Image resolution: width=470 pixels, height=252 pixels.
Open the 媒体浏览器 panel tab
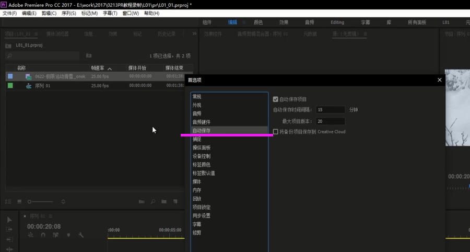pyautogui.click(x=57, y=34)
